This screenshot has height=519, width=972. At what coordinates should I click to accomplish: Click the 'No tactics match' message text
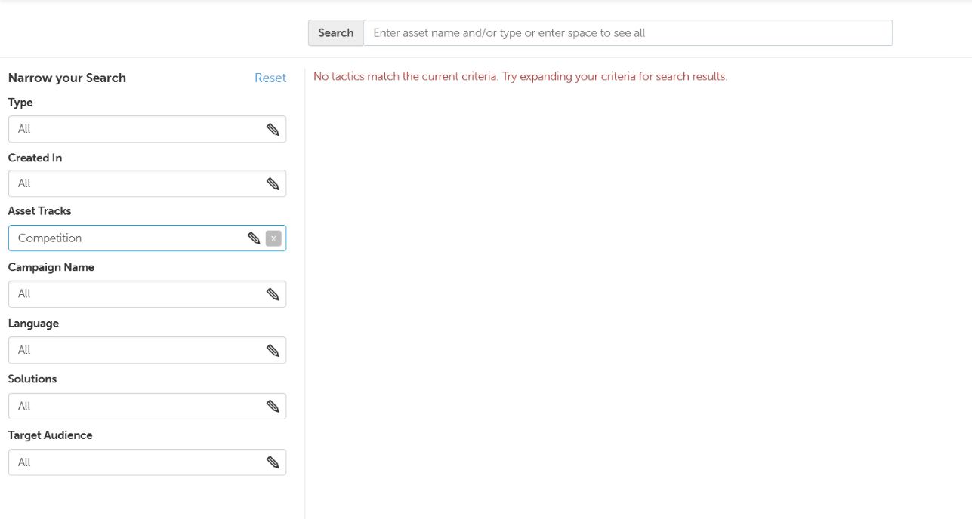[520, 77]
